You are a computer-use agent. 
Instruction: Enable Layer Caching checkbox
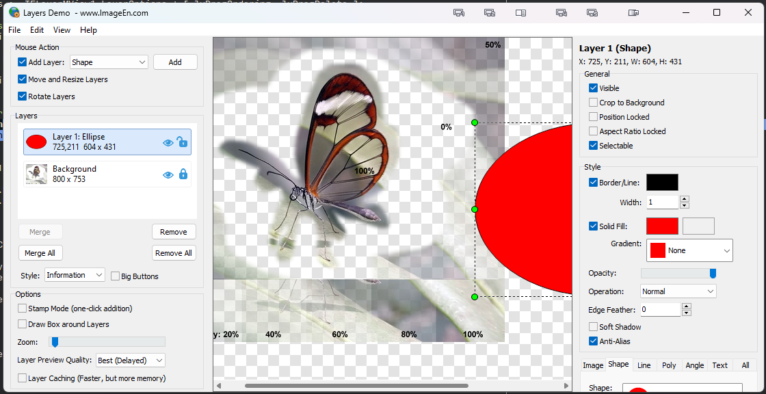22,378
